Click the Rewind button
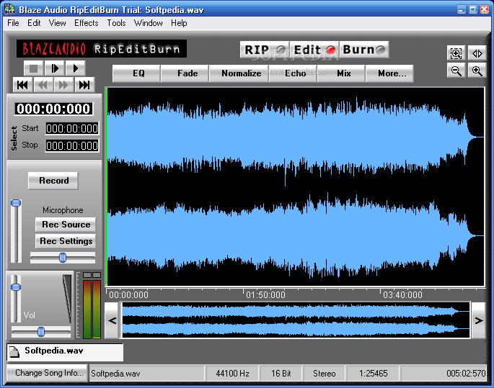494x388 pixels. coord(43,85)
